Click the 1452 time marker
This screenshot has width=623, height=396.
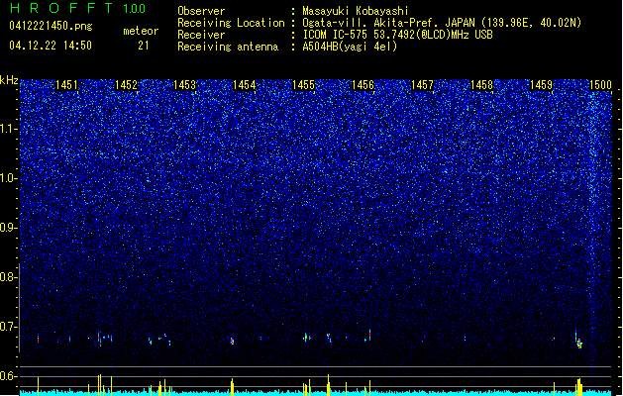tap(126, 85)
